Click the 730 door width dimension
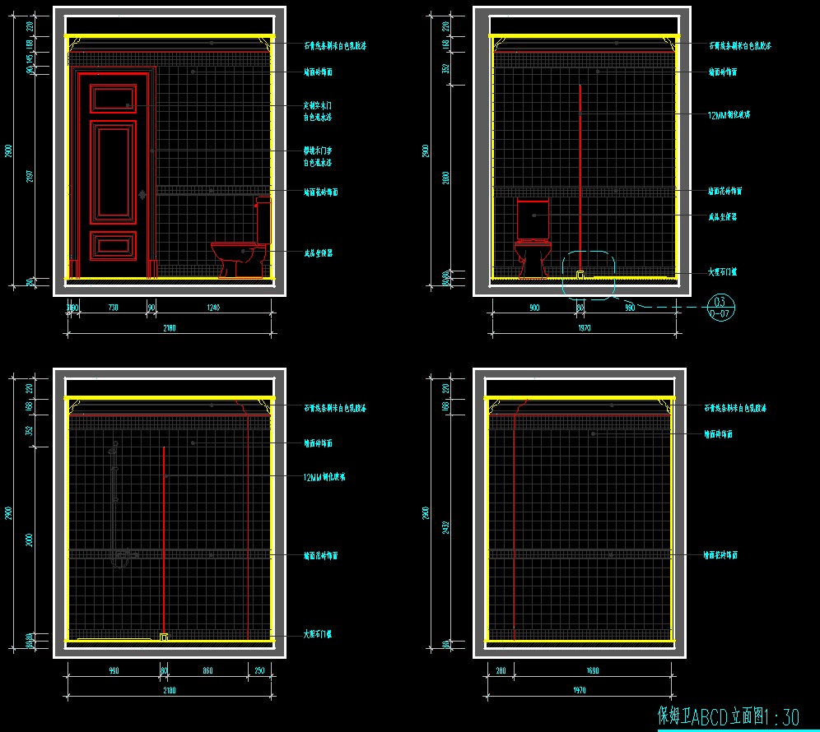Viewport: 820px width, 732px height. [113, 308]
